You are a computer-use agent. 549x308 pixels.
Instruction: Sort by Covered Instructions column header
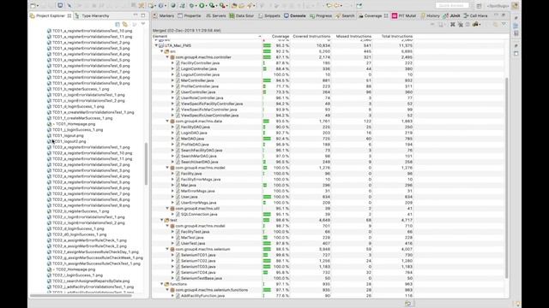click(311, 36)
